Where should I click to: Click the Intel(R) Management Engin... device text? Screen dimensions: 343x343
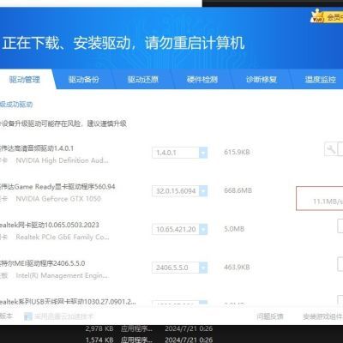tap(62, 275)
